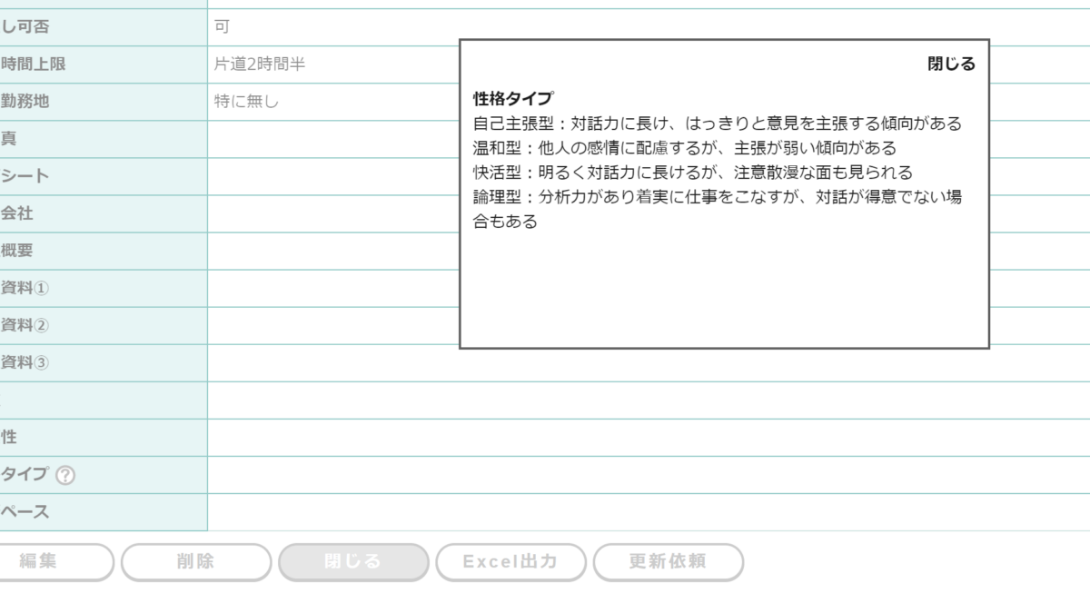
Task: Click the 片道2時間半 value
Action: coord(260,64)
